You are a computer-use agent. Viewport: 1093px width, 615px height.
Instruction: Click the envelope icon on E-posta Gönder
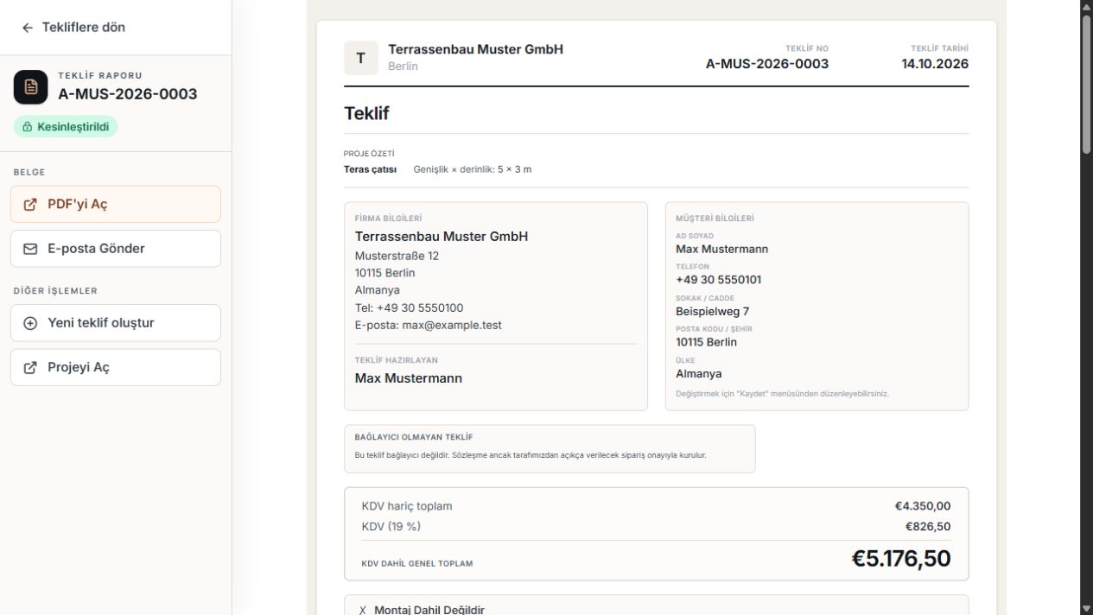pos(30,249)
